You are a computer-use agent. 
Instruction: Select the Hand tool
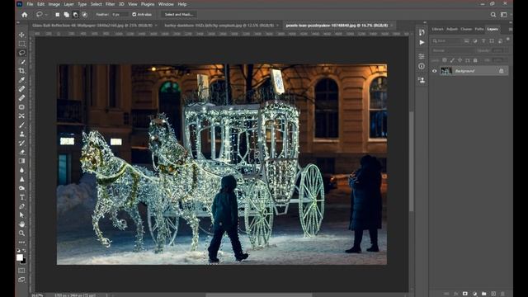click(21, 224)
